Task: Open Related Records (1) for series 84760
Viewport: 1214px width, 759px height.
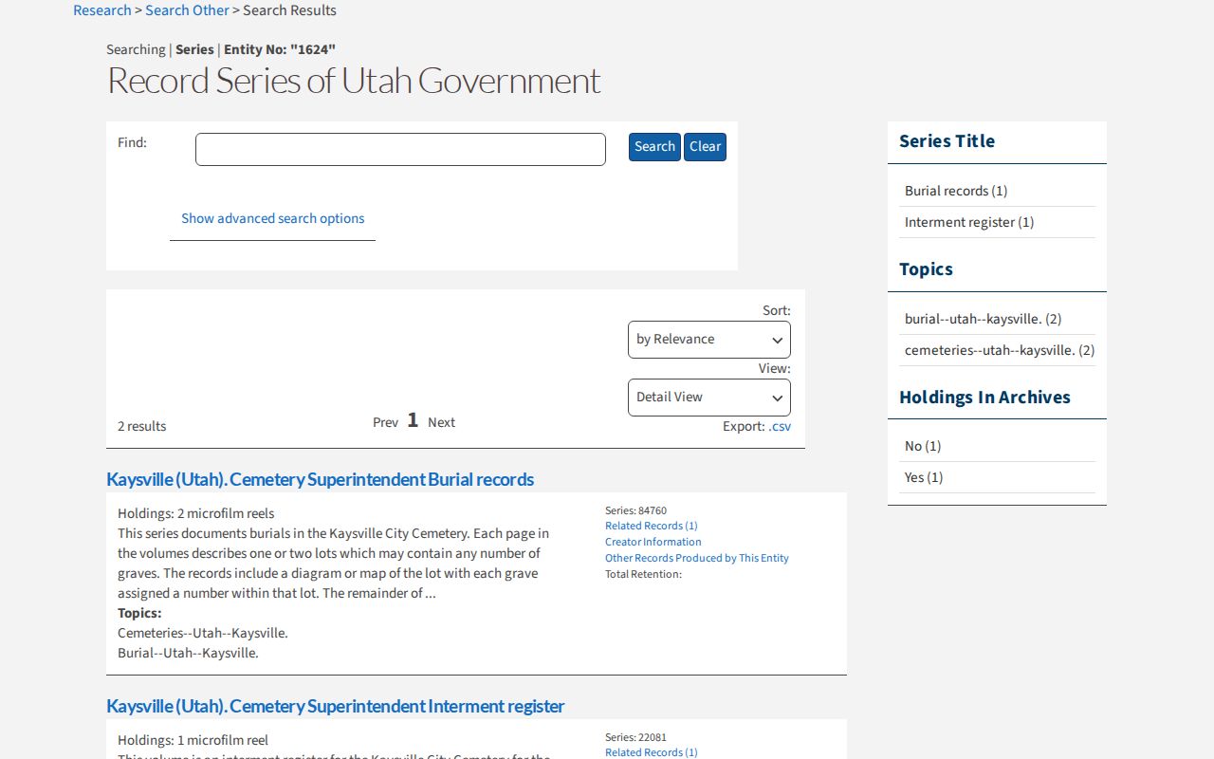Action: (652, 526)
